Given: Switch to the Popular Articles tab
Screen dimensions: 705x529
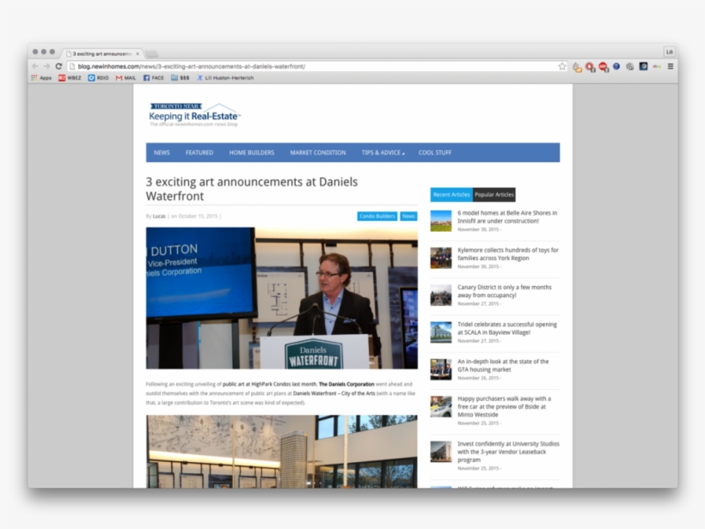Looking at the screenshot, I should (493, 194).
